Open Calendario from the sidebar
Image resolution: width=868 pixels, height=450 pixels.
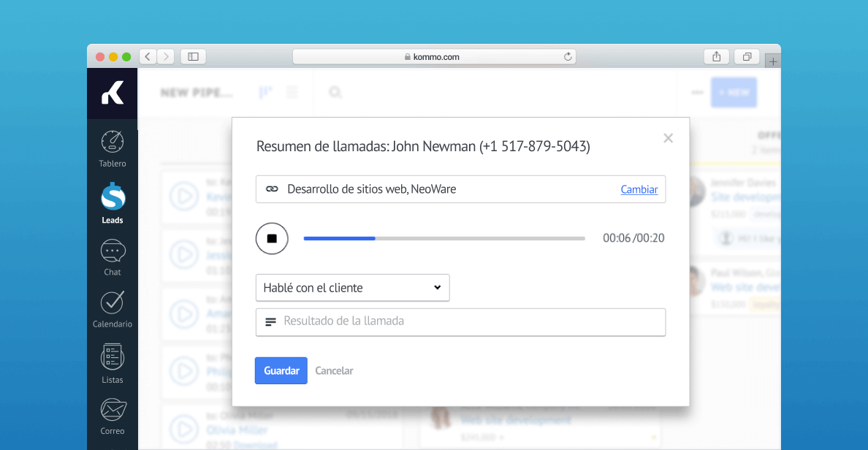tap(112, 307)
